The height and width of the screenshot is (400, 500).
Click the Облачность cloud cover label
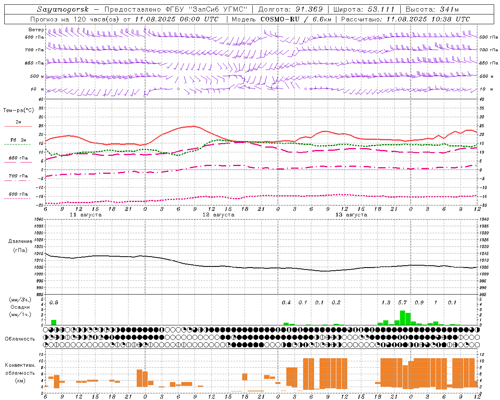pyautogui.click(x=20, y=339)
